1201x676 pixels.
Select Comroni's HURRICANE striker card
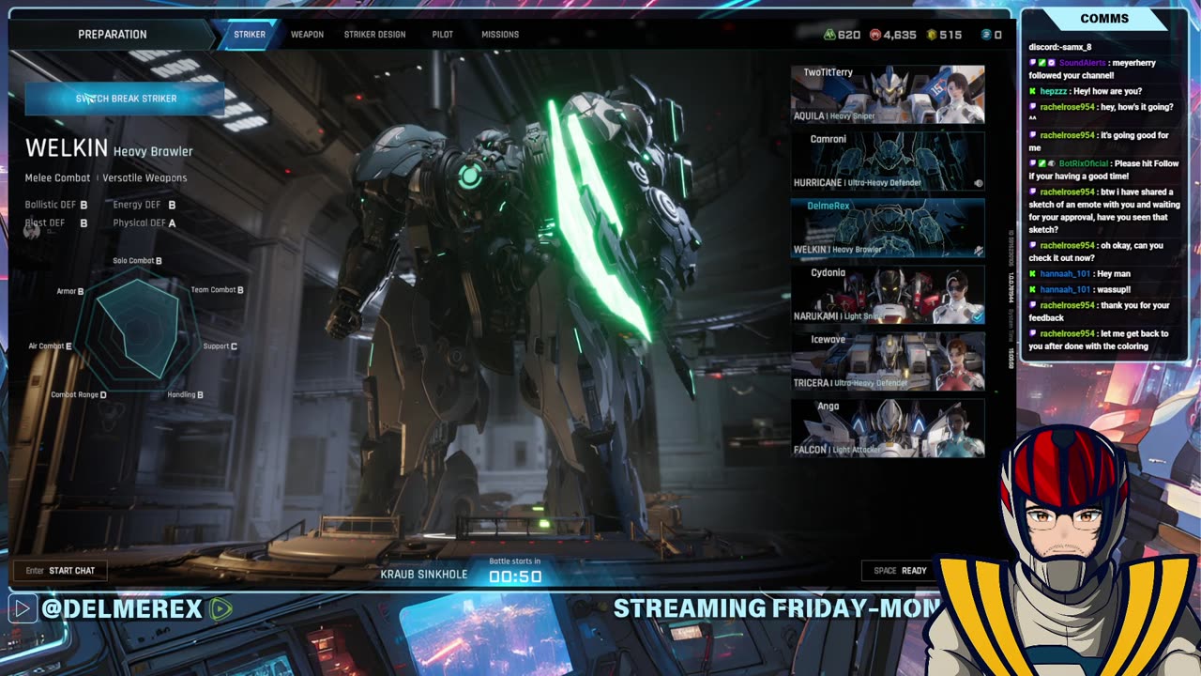click(888, 161)
